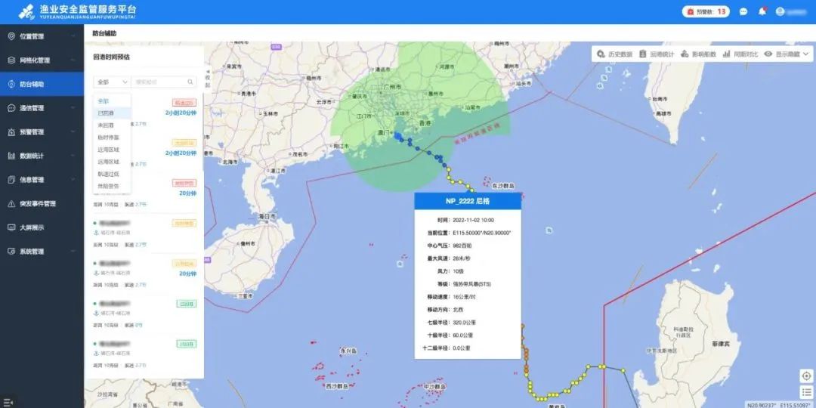Viewport: 816px width, 408px height.
Task: Select 防台辅助 in the sidebar
Action: point(42,85)
